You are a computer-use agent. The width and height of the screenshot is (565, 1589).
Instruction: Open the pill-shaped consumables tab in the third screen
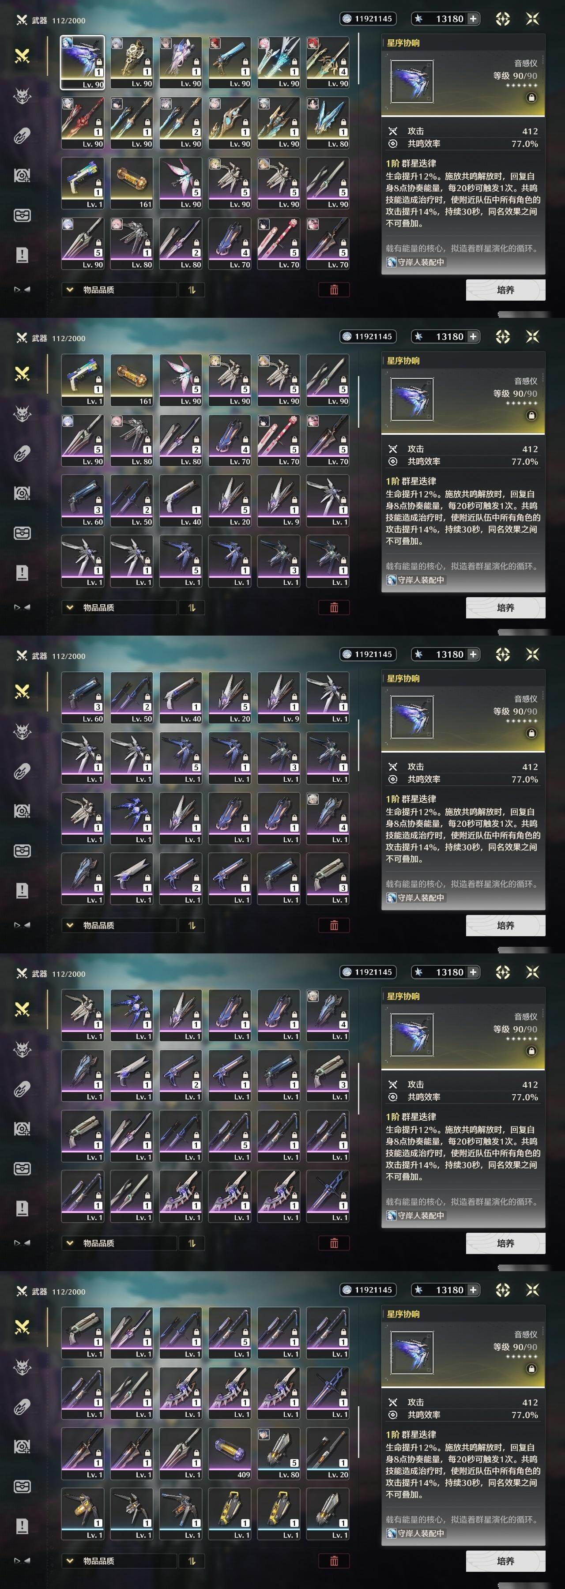pyautogui.click(x=22, y=771)
